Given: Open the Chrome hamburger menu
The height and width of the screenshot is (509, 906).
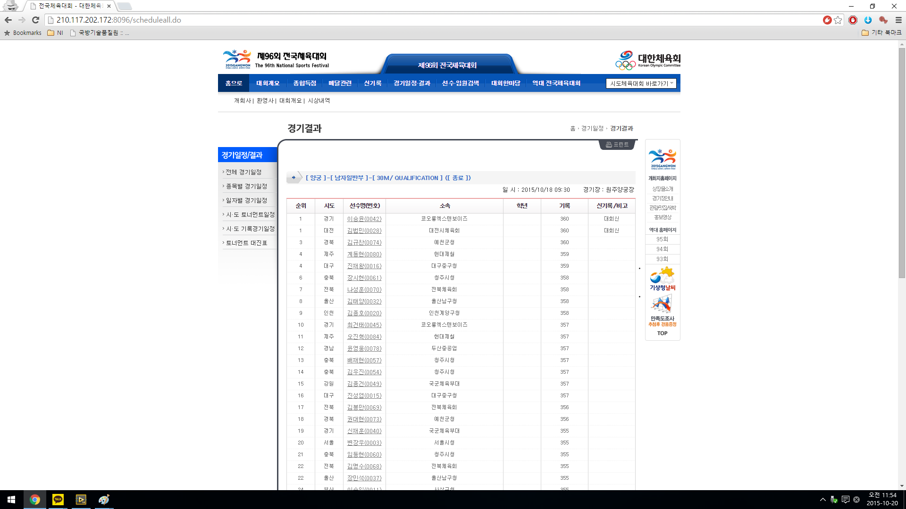Looking at the screenshot, I should [x=898, y=20].
